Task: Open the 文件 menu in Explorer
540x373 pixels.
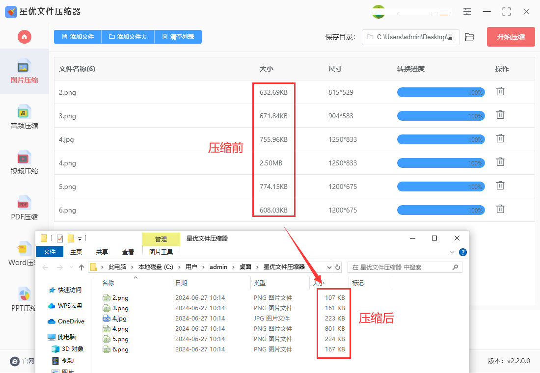Action: coord(50,252)
